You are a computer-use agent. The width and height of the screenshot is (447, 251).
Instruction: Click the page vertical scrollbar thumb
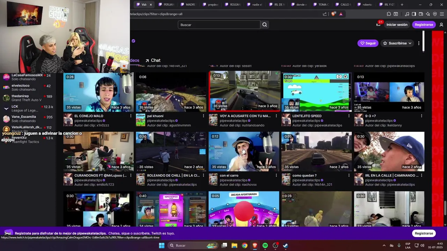point(445,208)
